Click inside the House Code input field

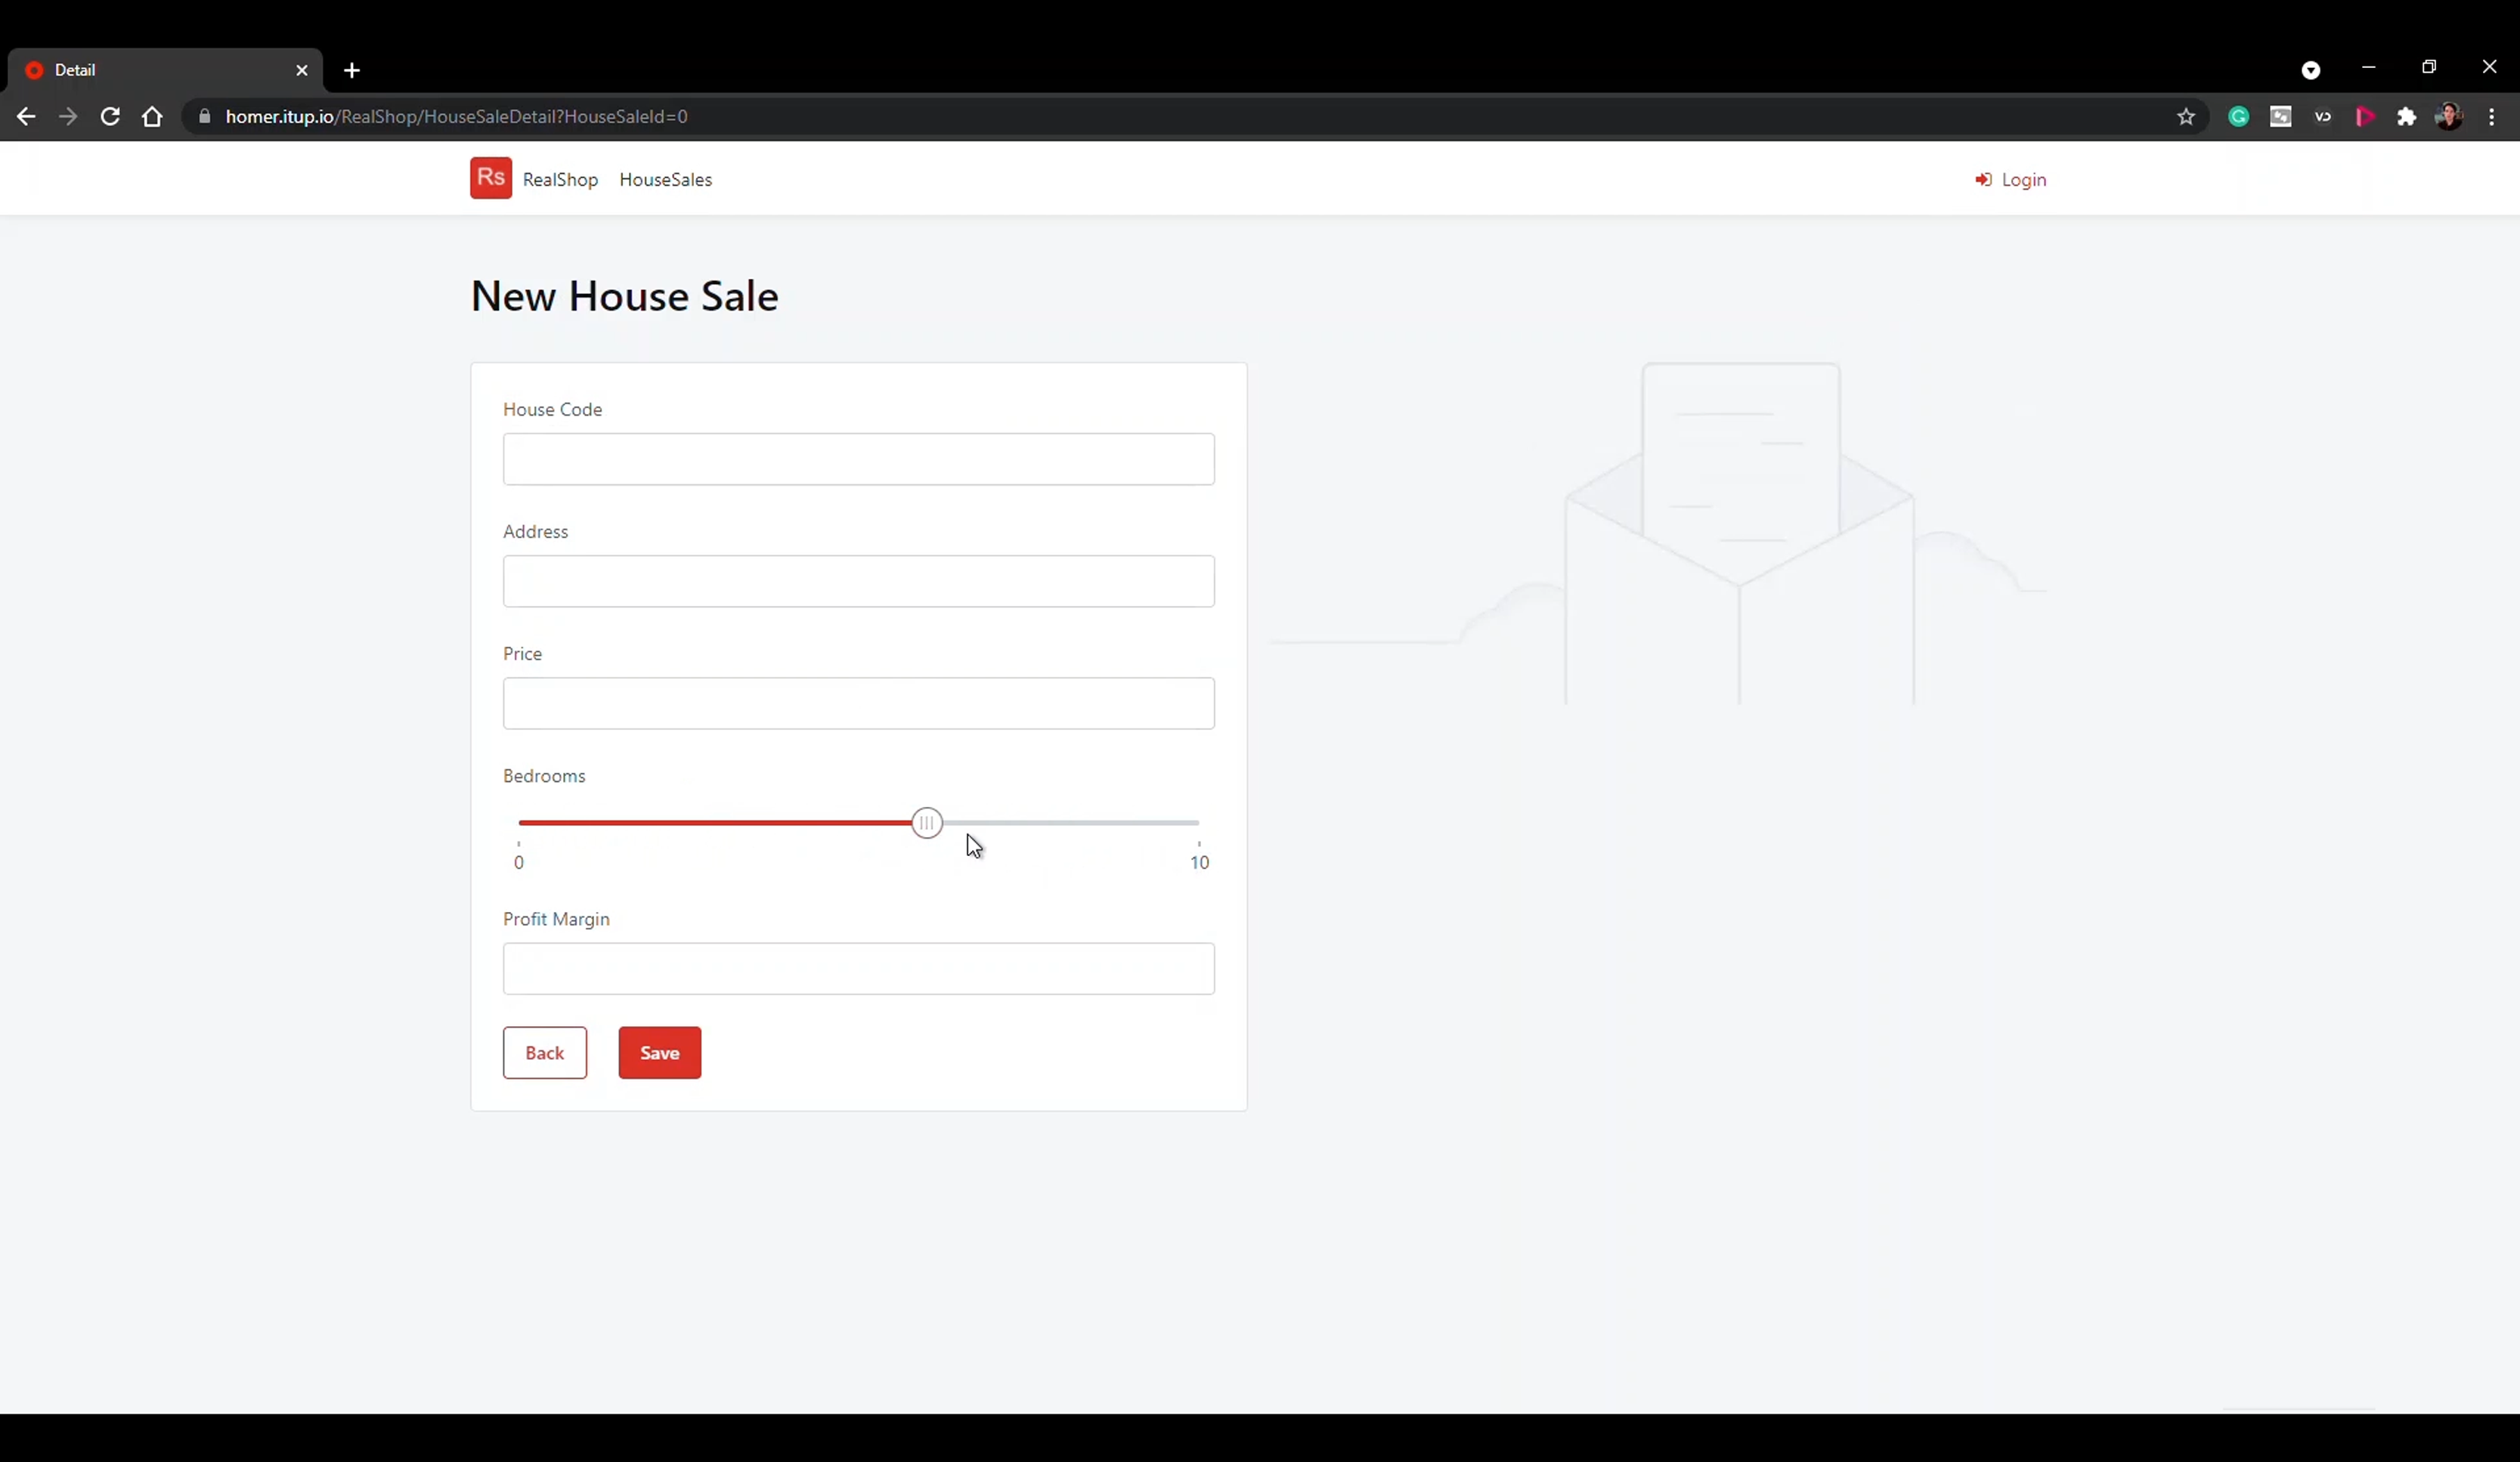857,459
